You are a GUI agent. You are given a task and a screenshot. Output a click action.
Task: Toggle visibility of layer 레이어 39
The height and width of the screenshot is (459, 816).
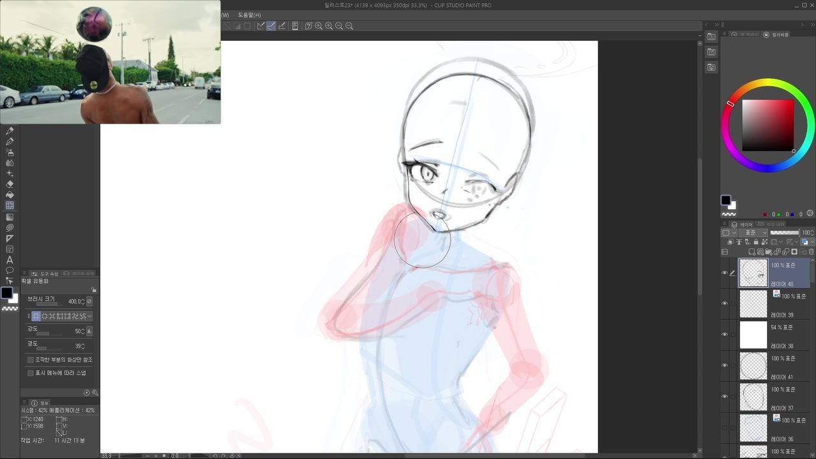coord(724,303)
